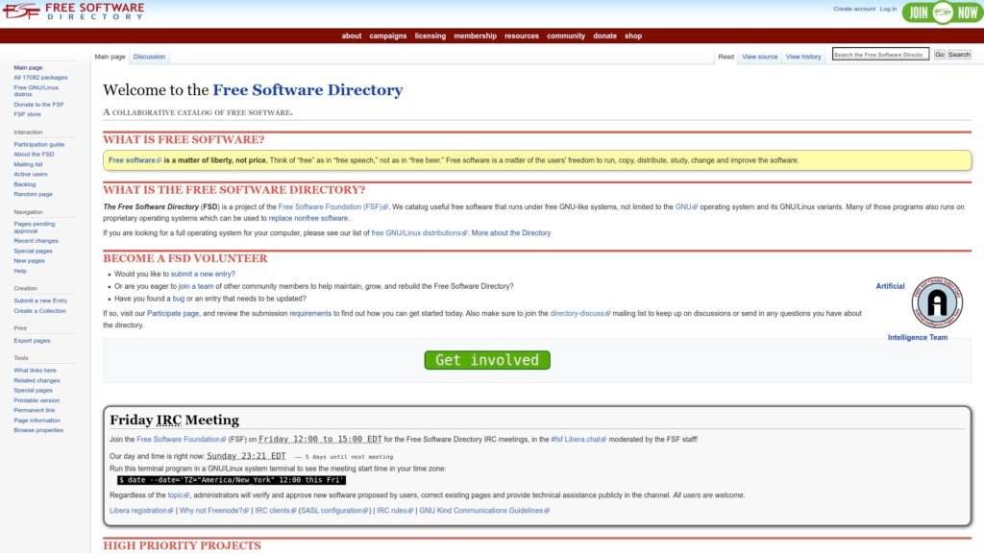984x553 pixels.
Task: Go to Donate to the FSF
Action: click(x=38, y=104)
